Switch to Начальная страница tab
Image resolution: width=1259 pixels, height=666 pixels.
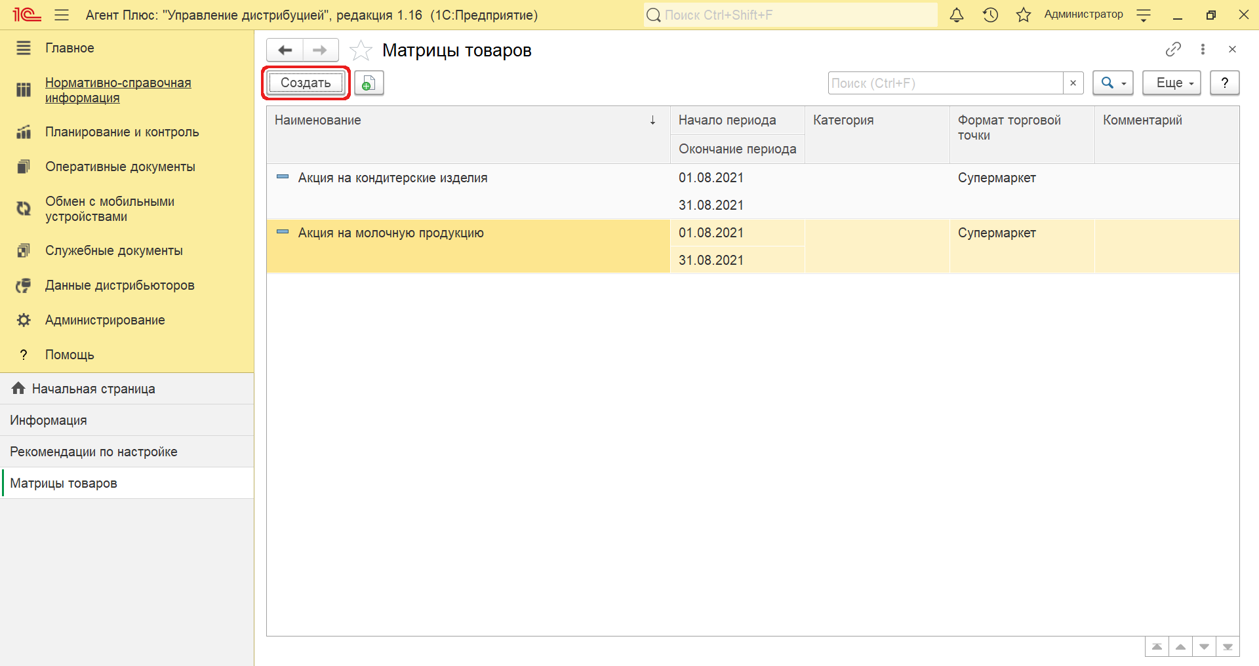click(x=93, y=389)
